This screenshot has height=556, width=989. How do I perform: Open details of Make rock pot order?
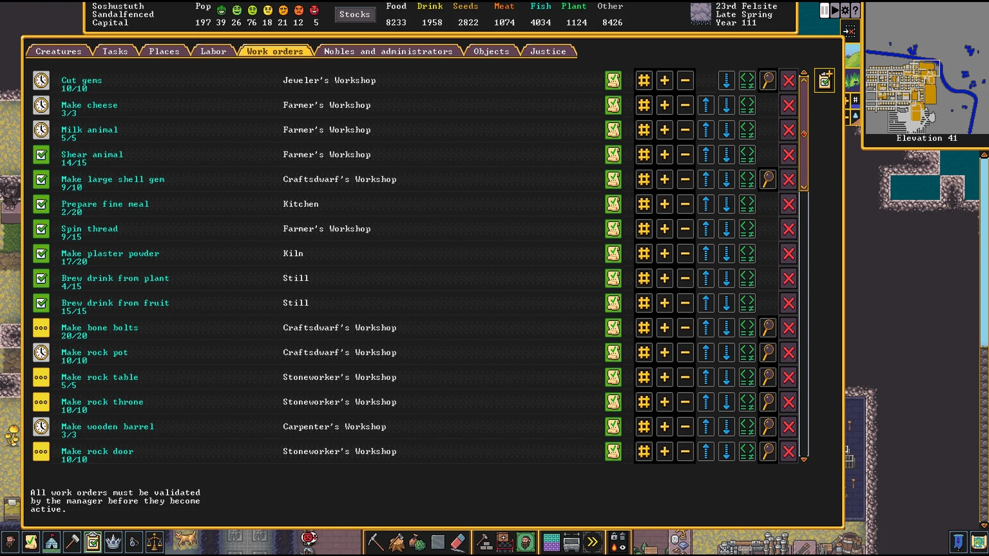point(767,352)
